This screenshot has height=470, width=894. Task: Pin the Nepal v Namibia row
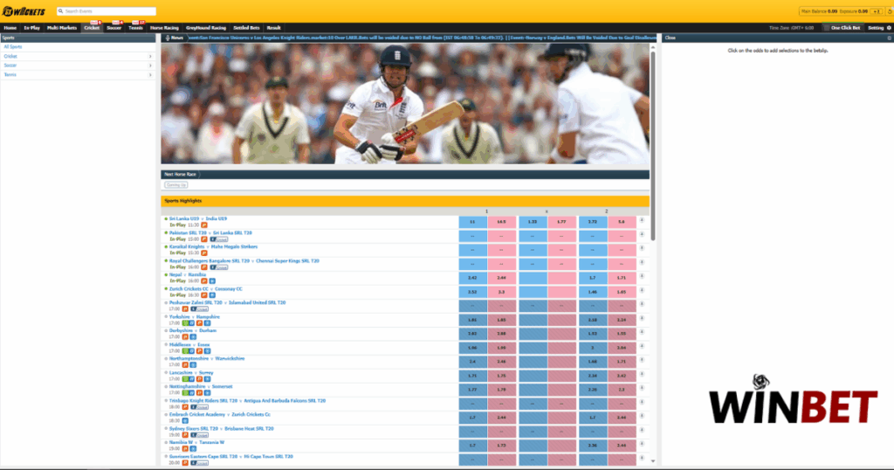click(642, 276)
